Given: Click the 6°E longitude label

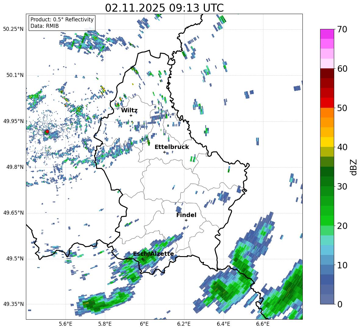Looking at the screenshot, I should point(144,324).
